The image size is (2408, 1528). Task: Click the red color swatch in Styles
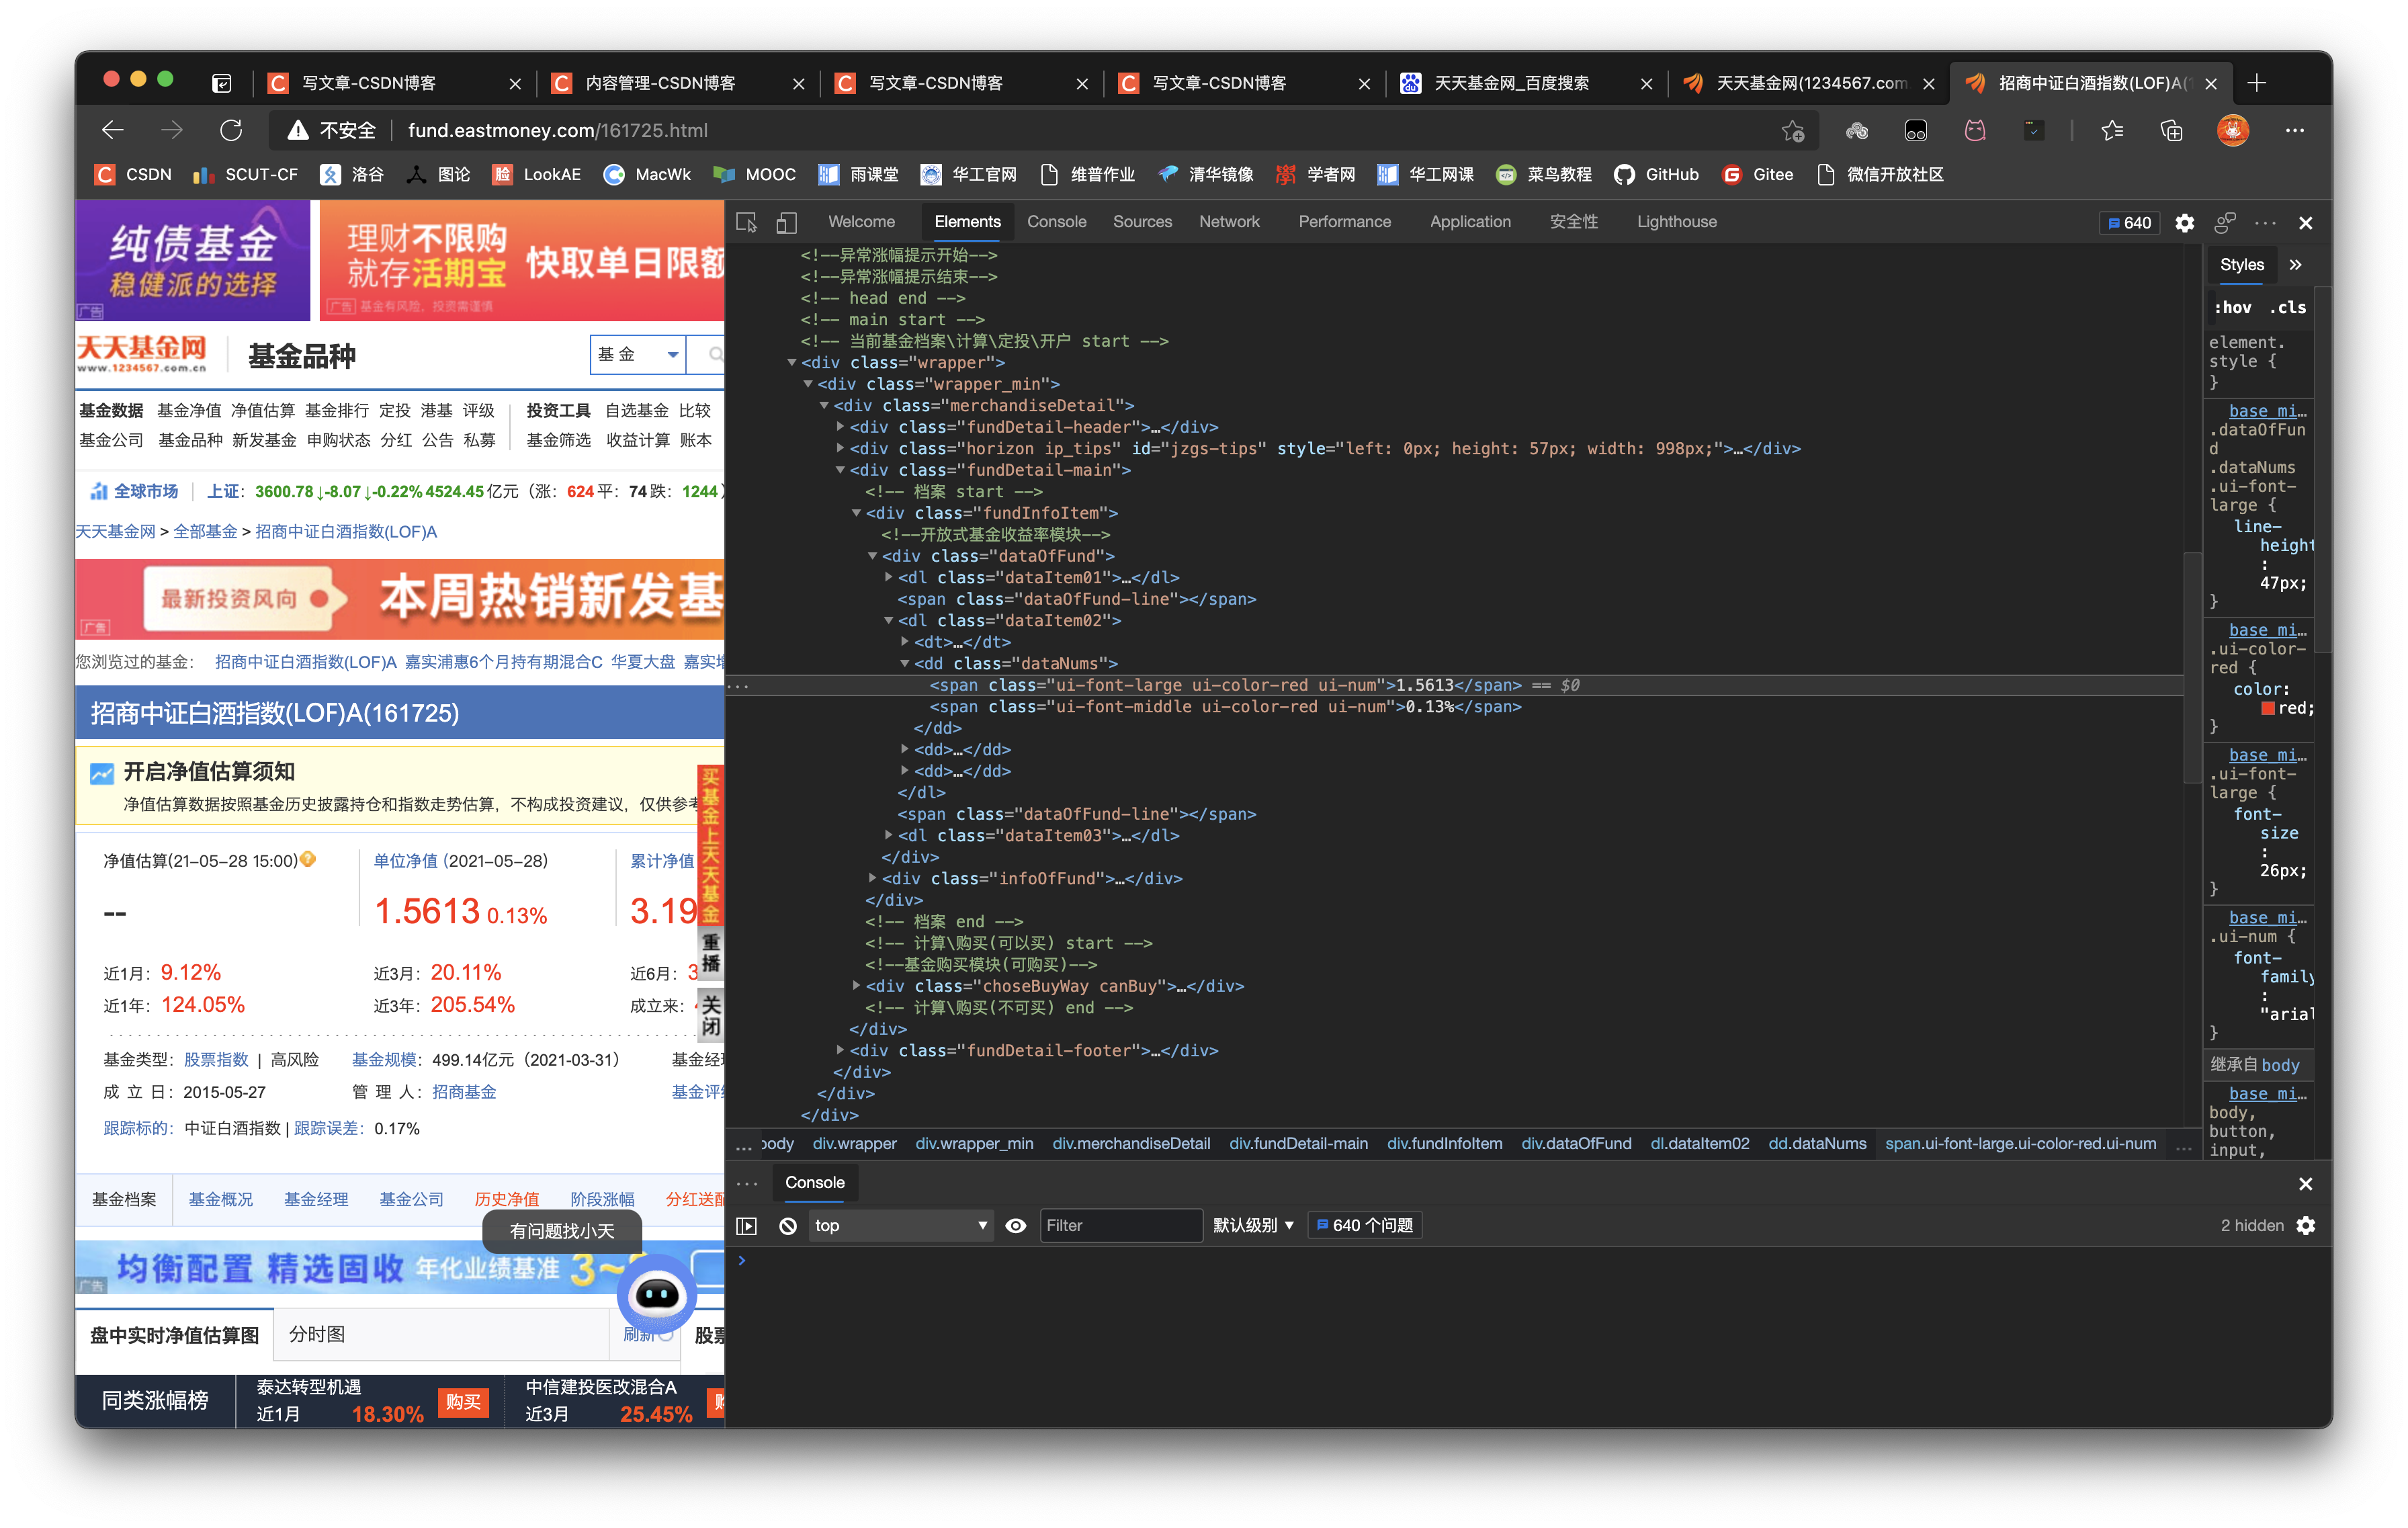tap(2267, 708)
